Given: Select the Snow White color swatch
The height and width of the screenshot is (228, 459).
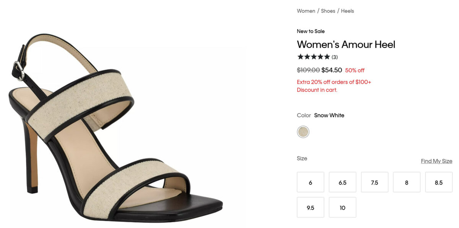Looking at the screenshot, I should [303, 132].
